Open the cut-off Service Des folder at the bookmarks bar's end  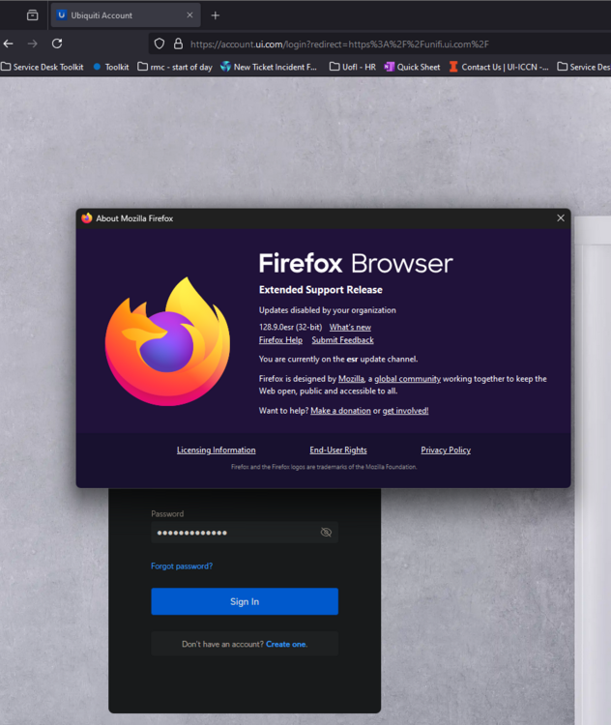584,67
